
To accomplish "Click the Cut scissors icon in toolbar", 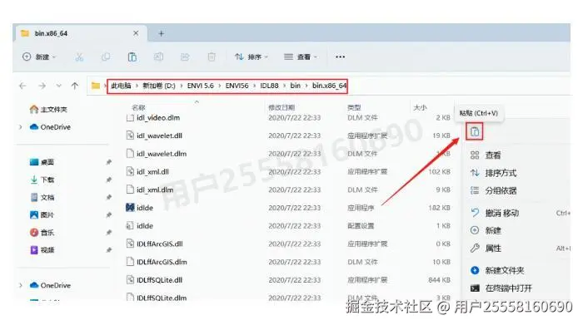I will (79, 57).
